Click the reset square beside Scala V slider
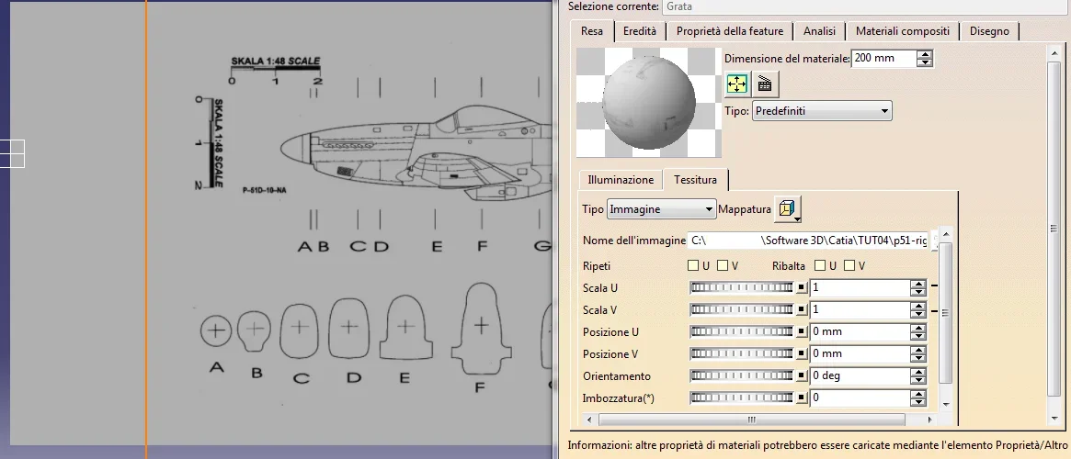 [x=802, y=310]
